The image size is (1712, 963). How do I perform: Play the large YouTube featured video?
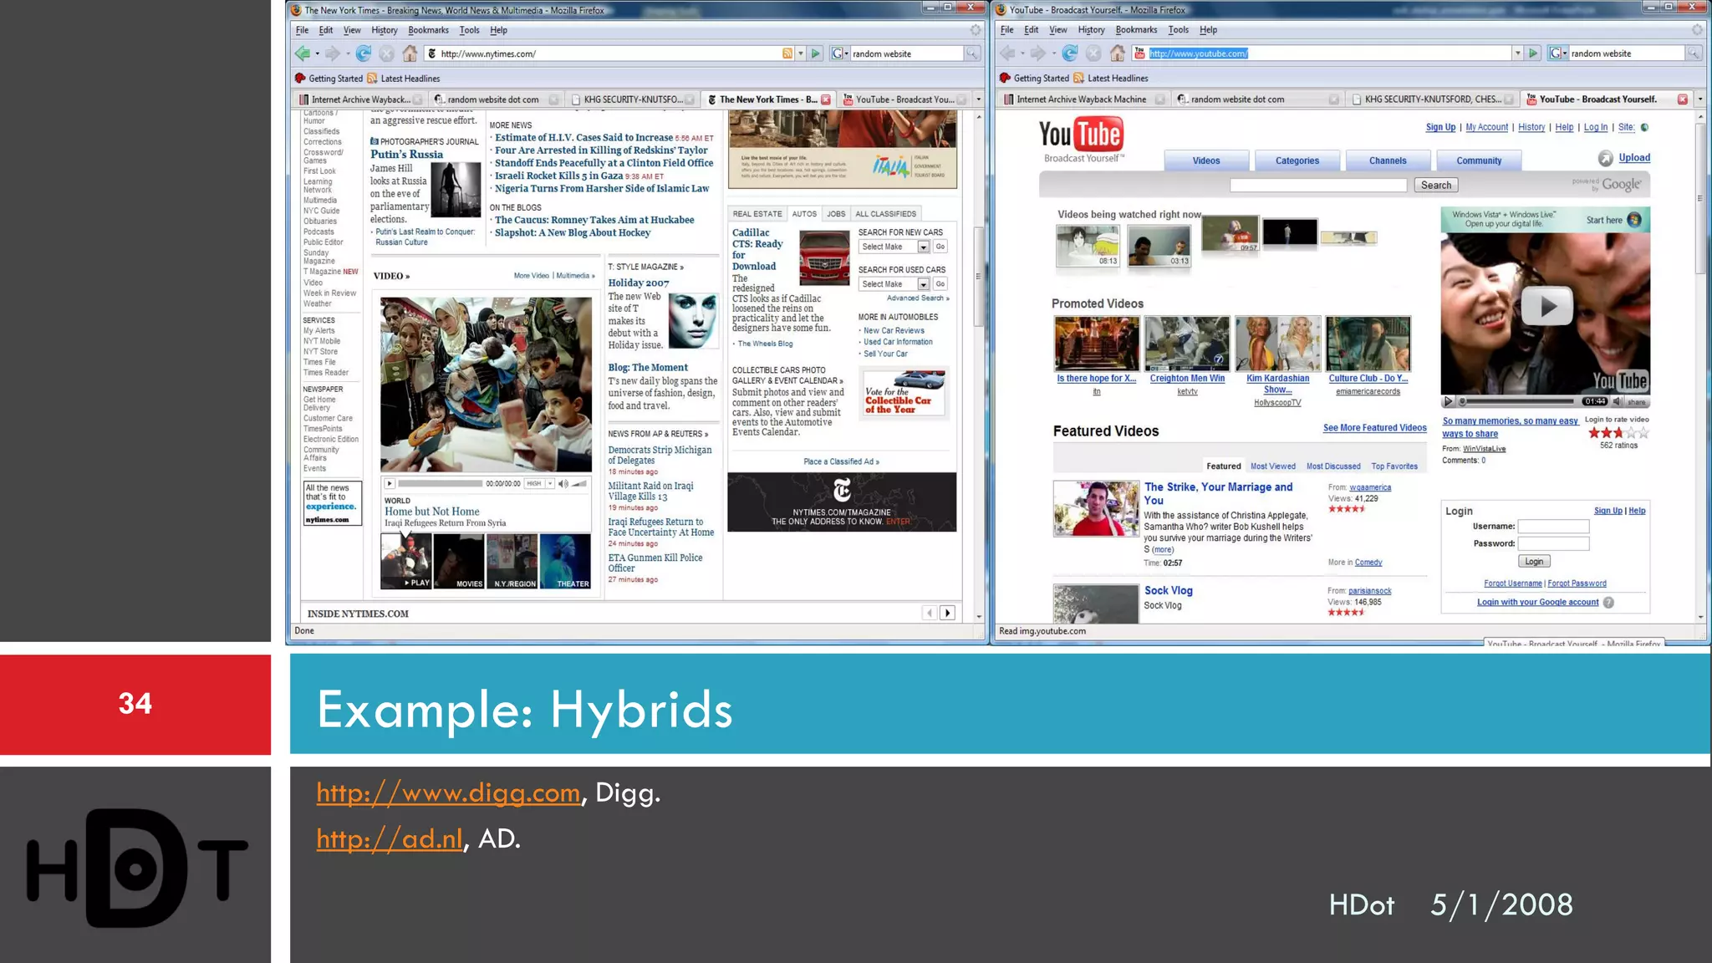(1546, 307)
